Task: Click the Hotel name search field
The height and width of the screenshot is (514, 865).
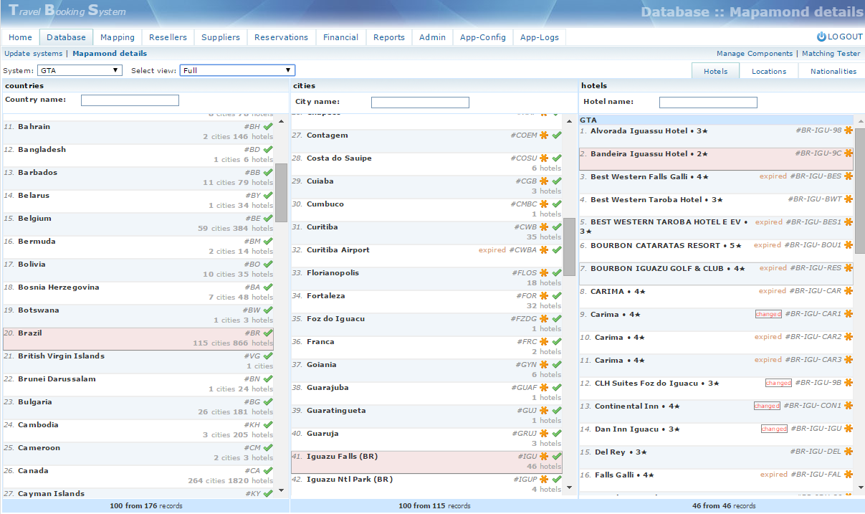Action: [x=707, y=103]
